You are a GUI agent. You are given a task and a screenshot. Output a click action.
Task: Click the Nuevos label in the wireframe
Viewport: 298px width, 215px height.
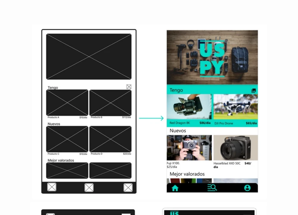[x=54, y=124]
